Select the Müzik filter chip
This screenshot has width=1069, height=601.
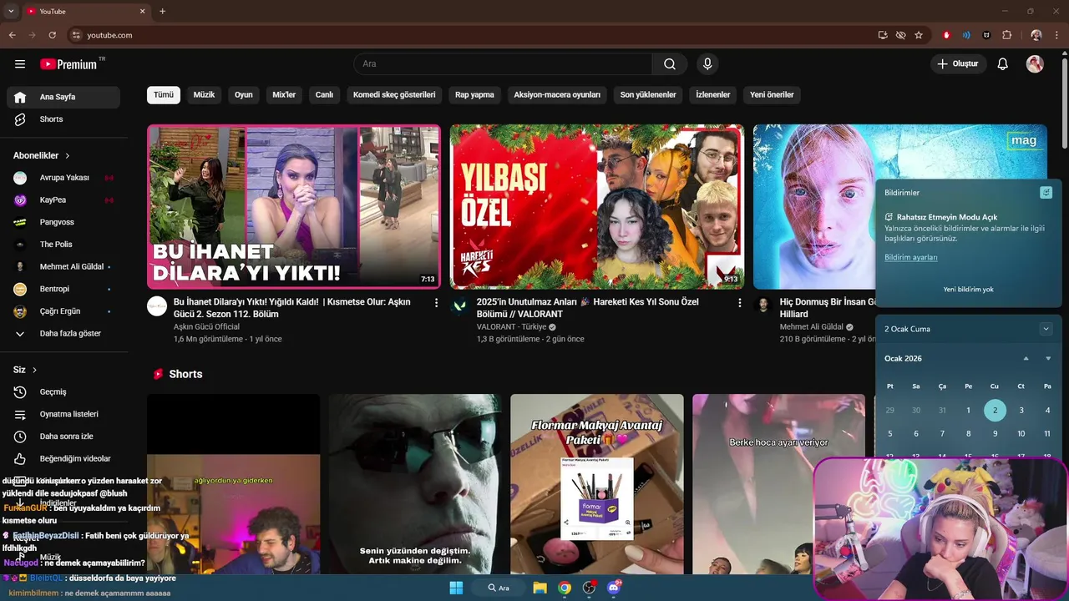click(x=204, y=95)
